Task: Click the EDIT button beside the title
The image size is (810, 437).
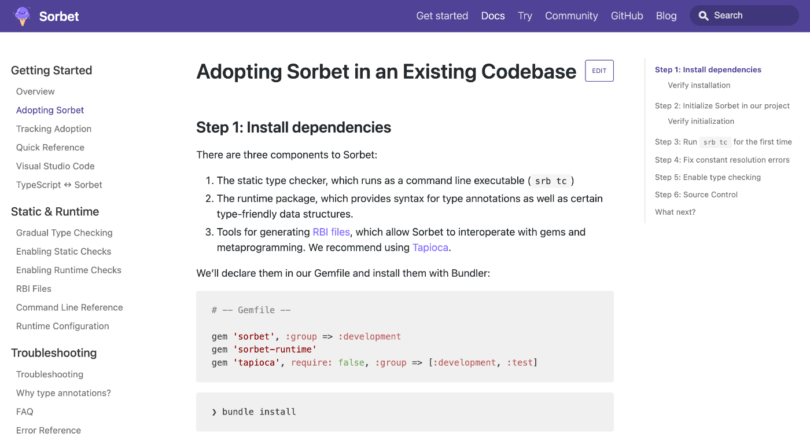Action: (x=599, y=71)
